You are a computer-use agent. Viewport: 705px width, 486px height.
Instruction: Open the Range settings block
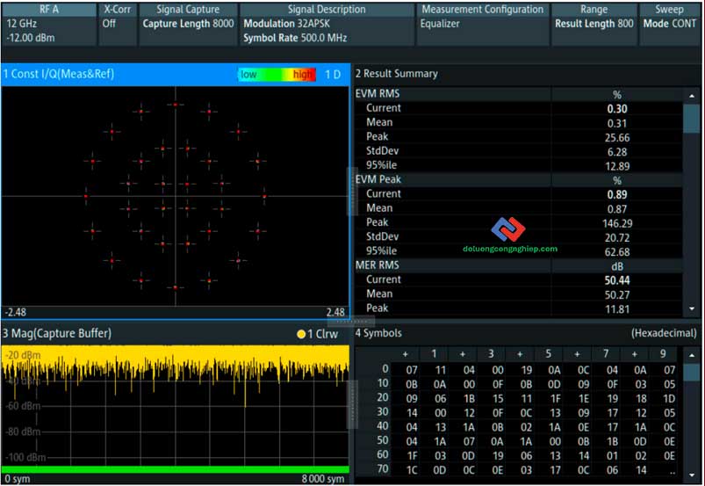[x=594, y=24]
